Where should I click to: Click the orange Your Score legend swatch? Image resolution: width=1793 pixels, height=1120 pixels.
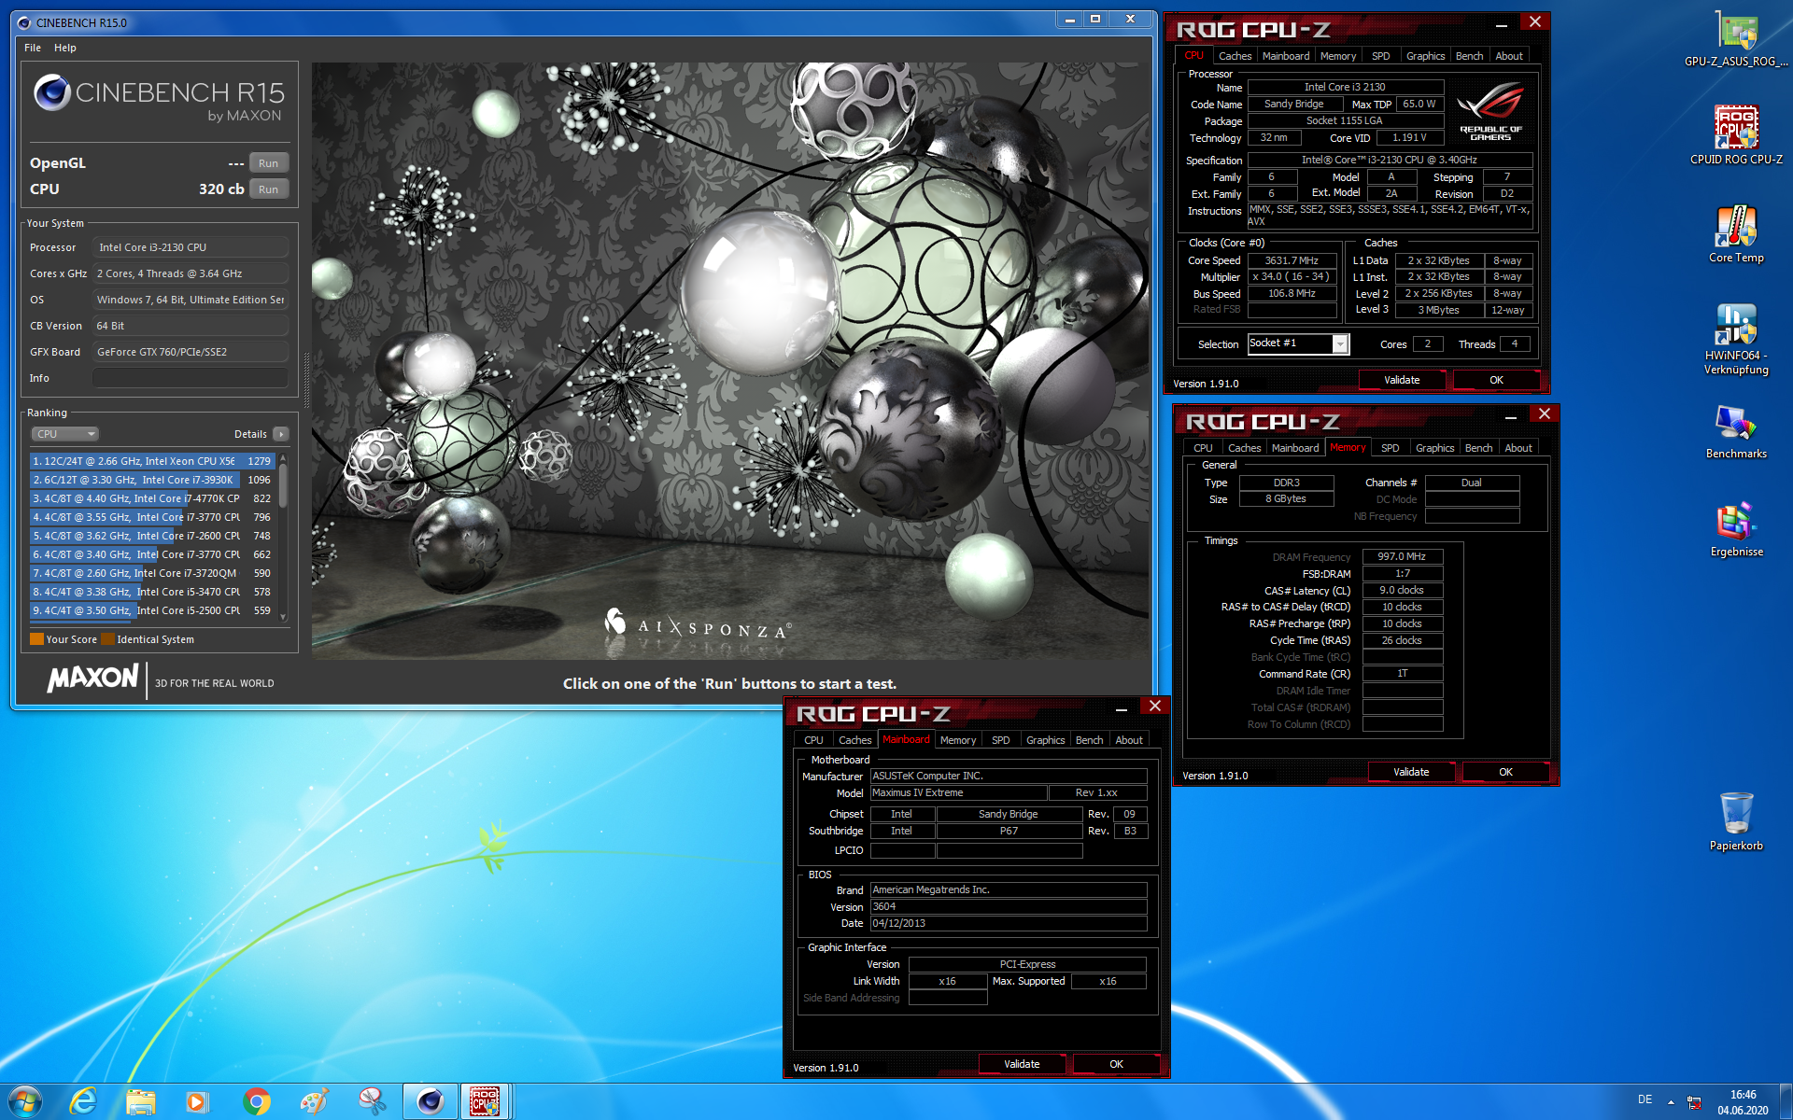pyautogui.click(x=37, y=639)
